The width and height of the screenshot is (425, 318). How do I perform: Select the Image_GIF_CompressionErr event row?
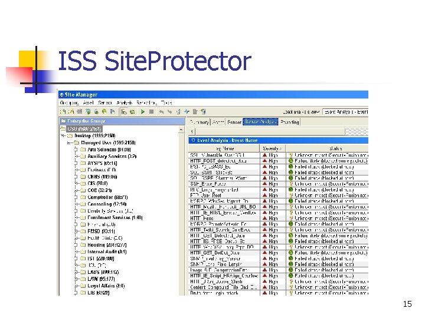click(279, 270)
